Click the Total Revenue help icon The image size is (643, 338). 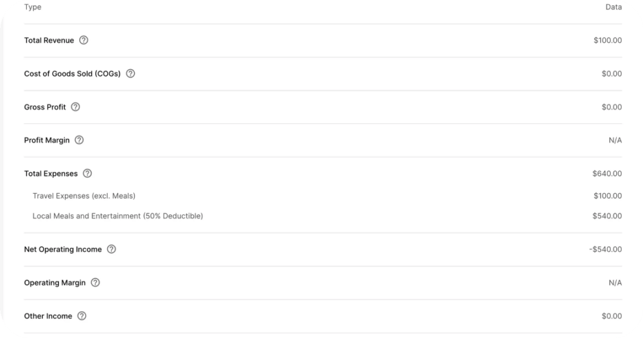[x=83, y=41]
